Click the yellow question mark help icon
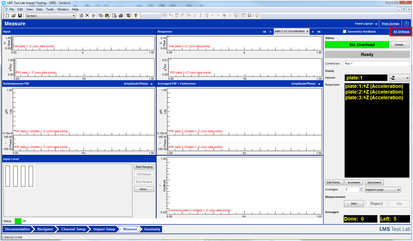Screen dimensions: 413x241 click(x=136, y=16)
